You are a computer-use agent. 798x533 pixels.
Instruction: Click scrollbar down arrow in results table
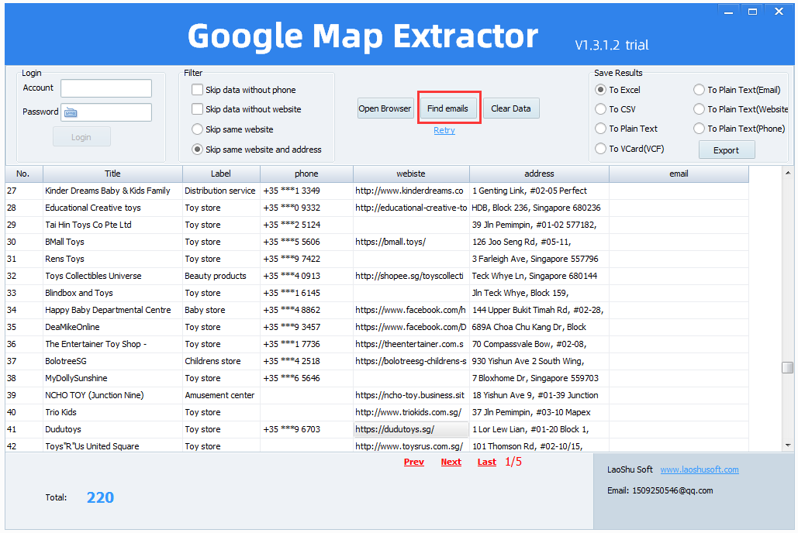[x=788, y=445]
